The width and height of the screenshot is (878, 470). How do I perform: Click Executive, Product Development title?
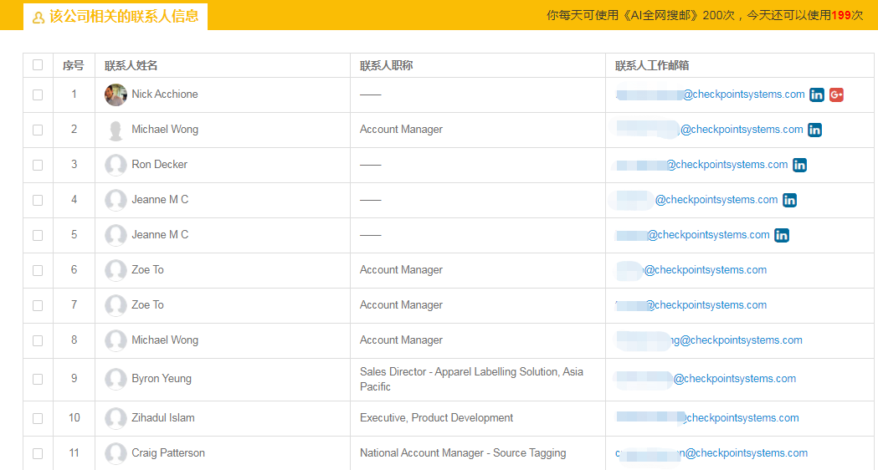point(436,418)
